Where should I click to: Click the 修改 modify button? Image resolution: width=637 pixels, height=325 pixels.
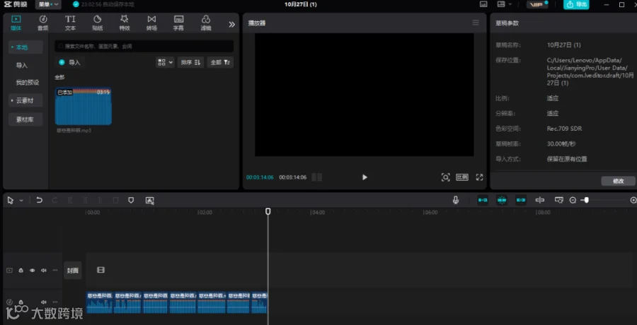point(618,181)
